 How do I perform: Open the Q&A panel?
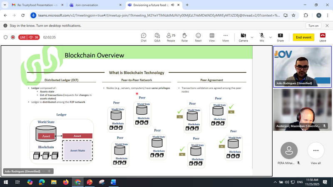[157, 37]
